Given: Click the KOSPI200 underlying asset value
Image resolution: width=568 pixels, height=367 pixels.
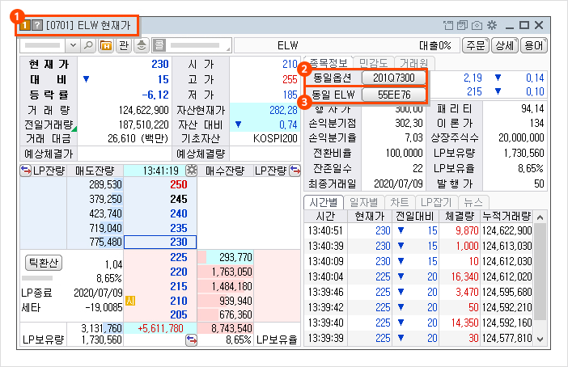Looking at the screenshot, I should tap(275, 138).
